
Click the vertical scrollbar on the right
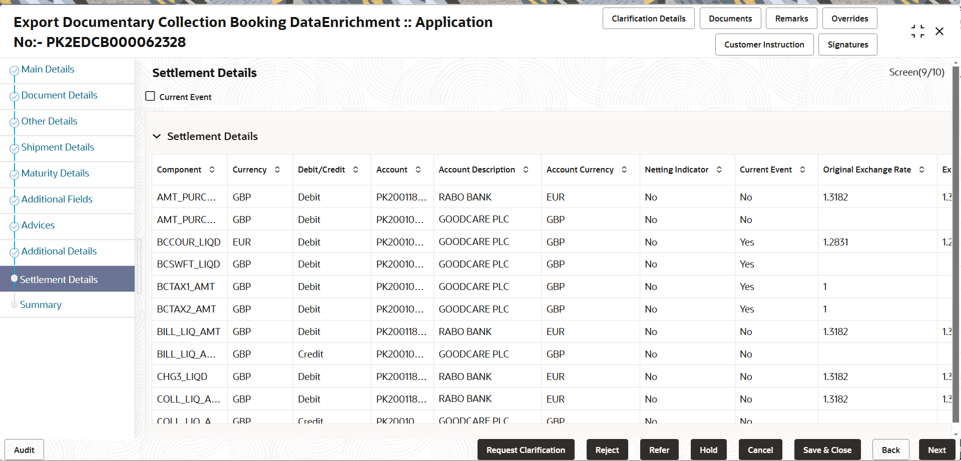[x=956, y=245]
